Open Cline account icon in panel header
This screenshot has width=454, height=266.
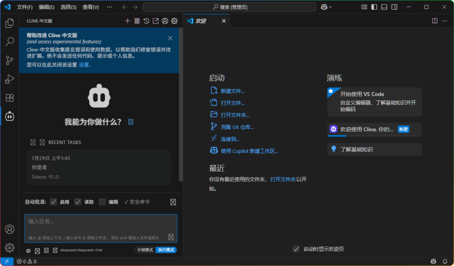pos(165,21)
